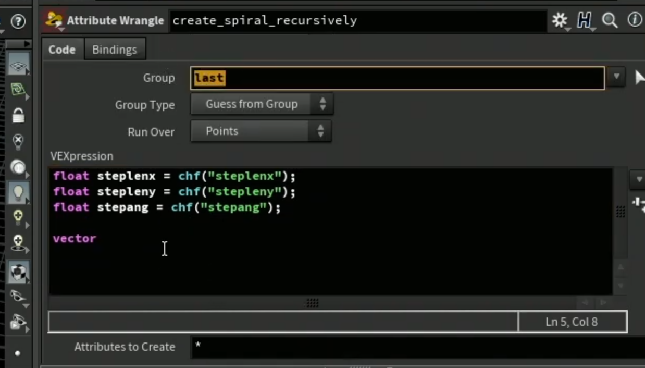This screenshot has height=368, width=645.
Task: Open the gear parameter settings menu
Action: click(560, 21)
